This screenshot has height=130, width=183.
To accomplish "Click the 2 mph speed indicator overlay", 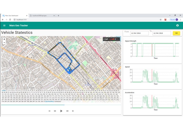I will pyautogui.click(x=106, y=39).
